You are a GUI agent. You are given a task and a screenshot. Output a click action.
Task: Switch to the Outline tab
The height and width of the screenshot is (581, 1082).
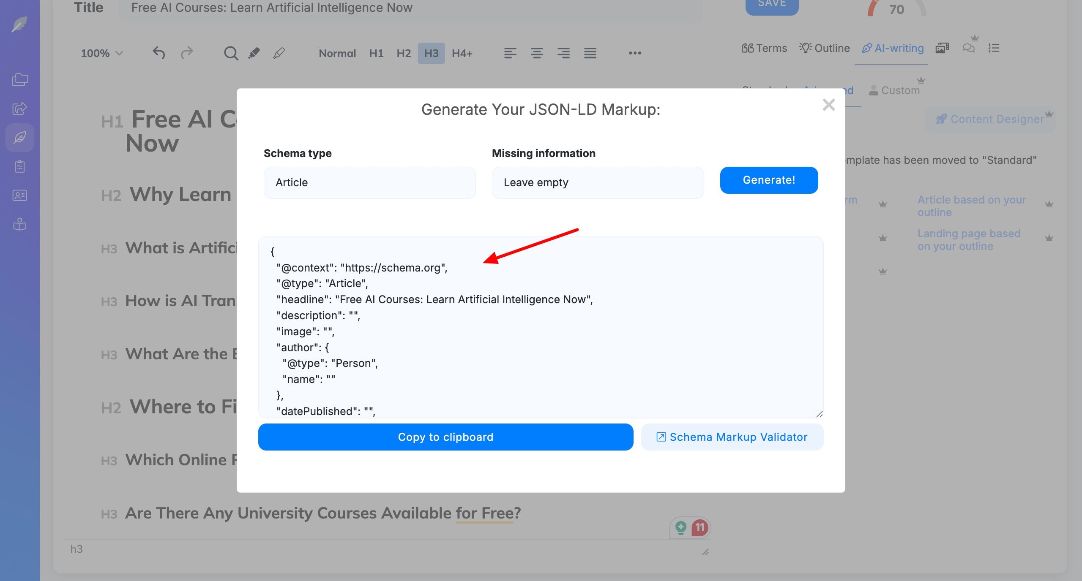tap(824, 48)
